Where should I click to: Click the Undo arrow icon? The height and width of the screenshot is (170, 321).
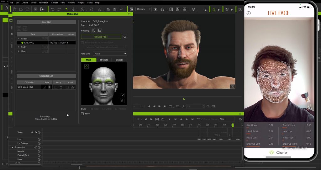click(x=52, y=9)
